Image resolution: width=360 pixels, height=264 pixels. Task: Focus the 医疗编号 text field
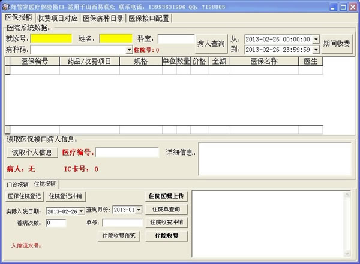[127, 152]
